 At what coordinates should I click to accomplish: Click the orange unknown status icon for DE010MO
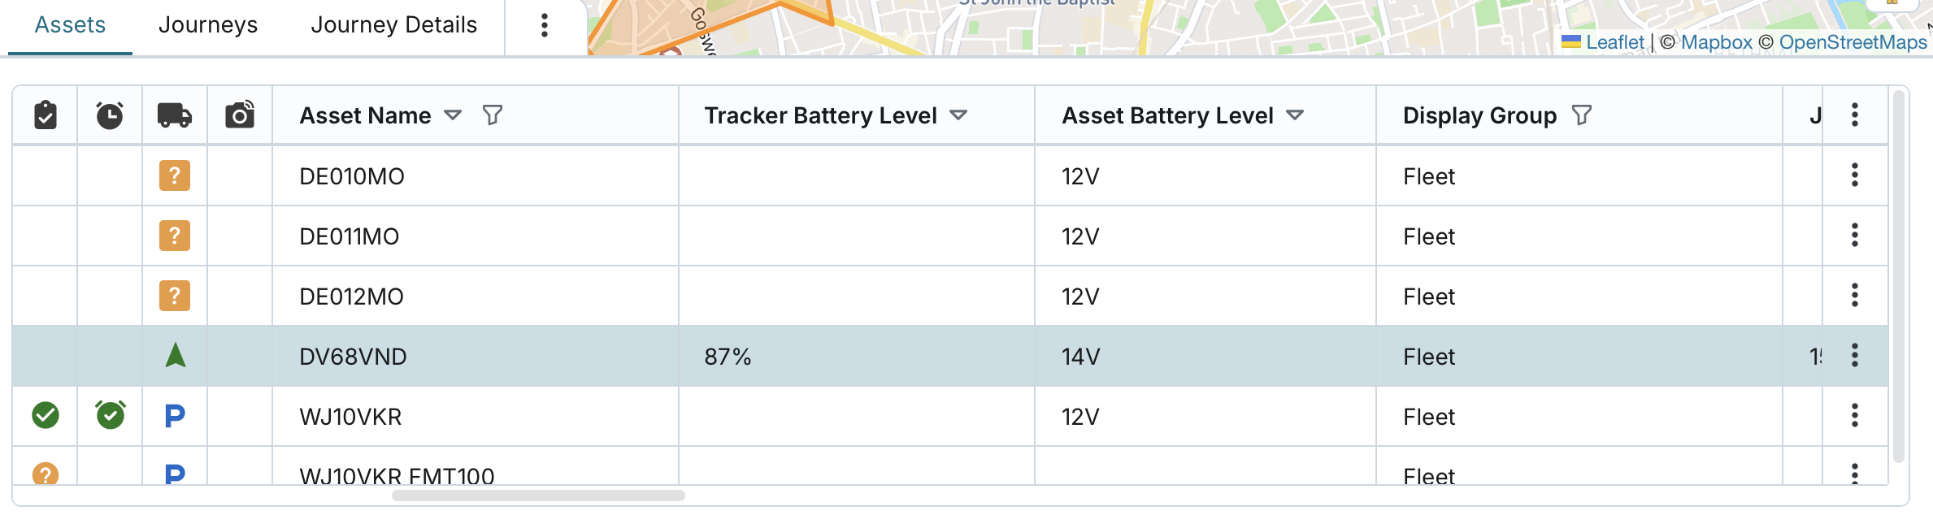[x=175, y=175]
